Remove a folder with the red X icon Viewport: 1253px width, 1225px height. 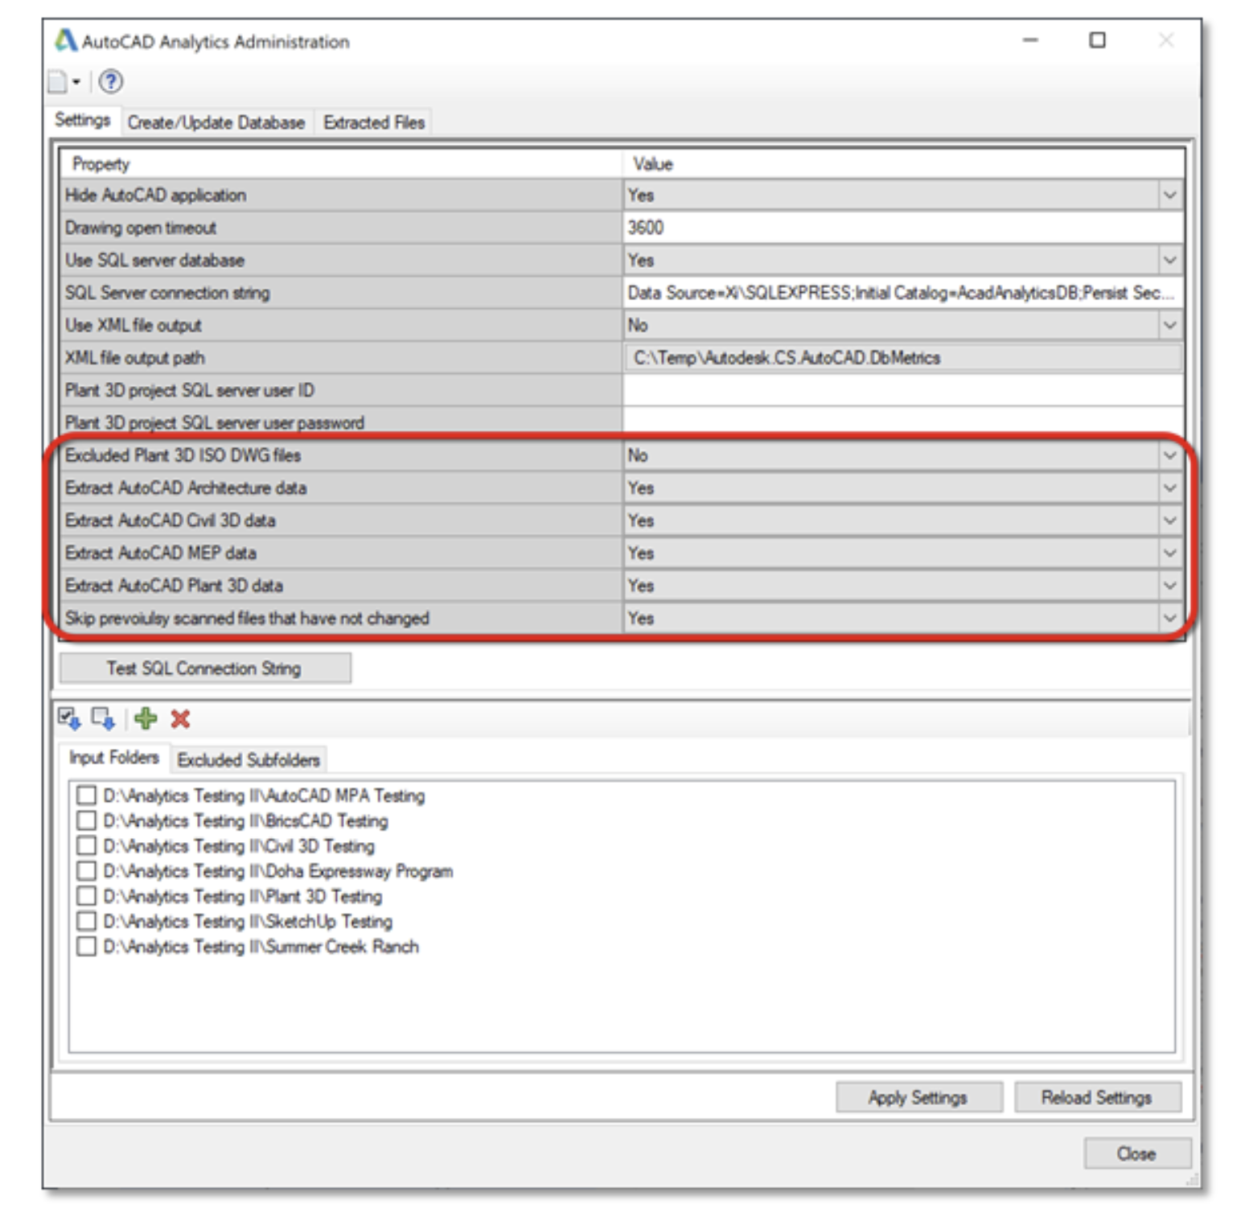[180, 718]
